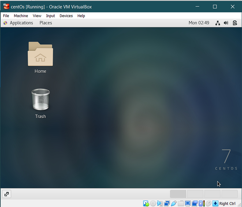
Task: Switch to the first workspace
Action: pyautogui.click(x=178, y=194)
